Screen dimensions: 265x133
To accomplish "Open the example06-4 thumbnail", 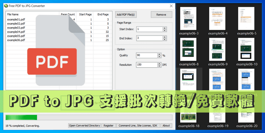I will point(218,20).
